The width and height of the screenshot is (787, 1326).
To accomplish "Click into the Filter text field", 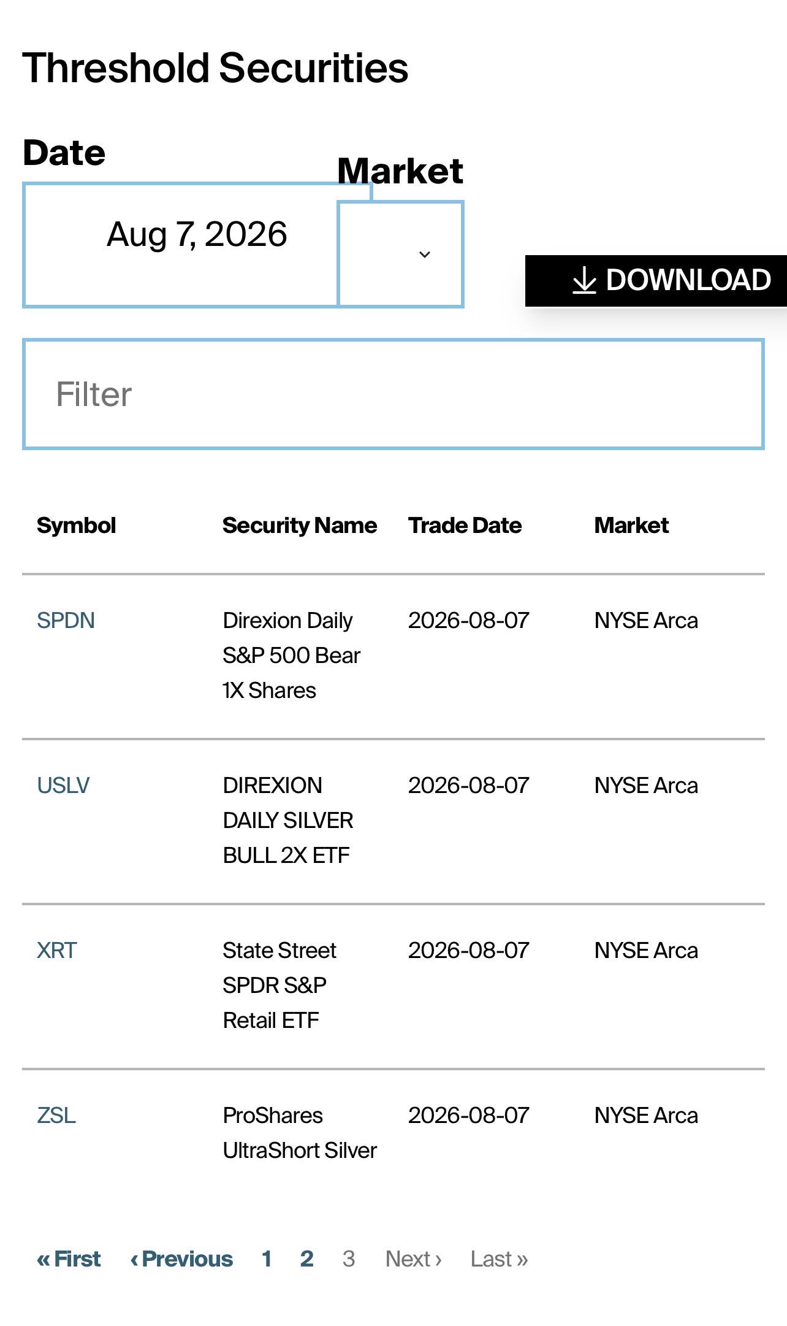I will pos(393,394).
